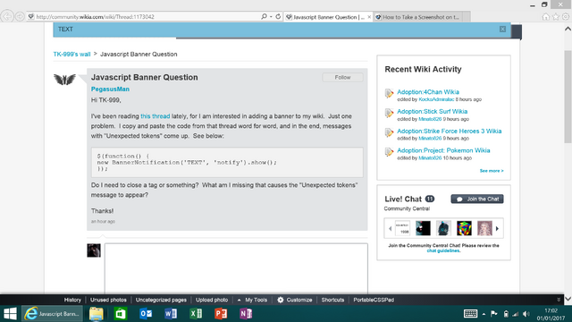Launch PowerPoint from the taskbar
Image resolution: width=572 pixels, height=322 pixels.
pos(221,314)
